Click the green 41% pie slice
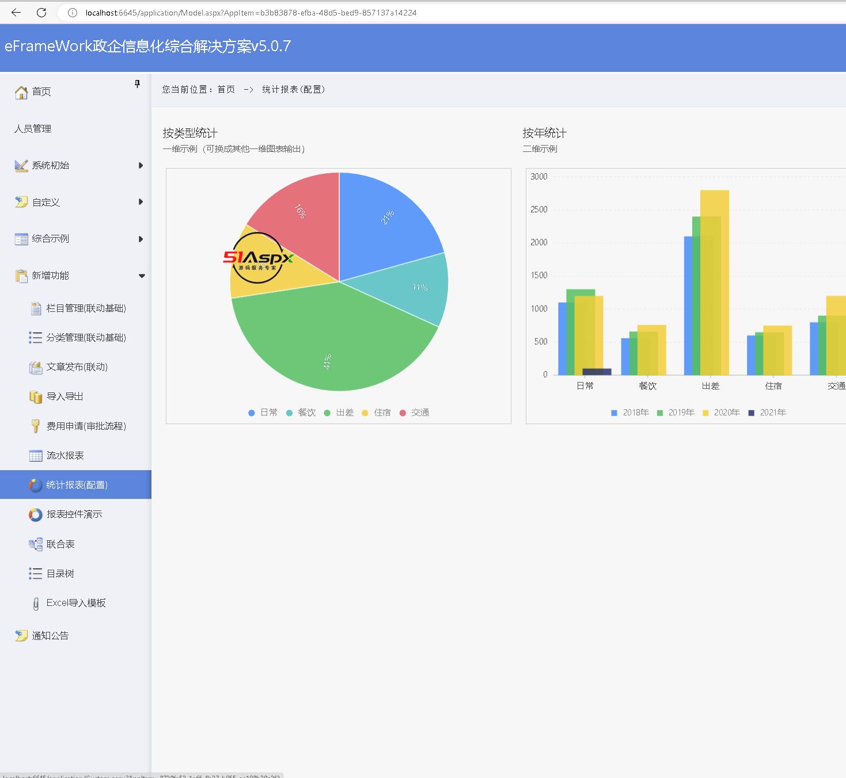Screen dimensions: 846x778 pyautogui.click(x=328, y=345)
